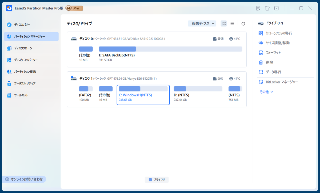Viewport: 320px width, 193px height.
Task: Click the T-shirt skin icon
Action: point(267,8)
